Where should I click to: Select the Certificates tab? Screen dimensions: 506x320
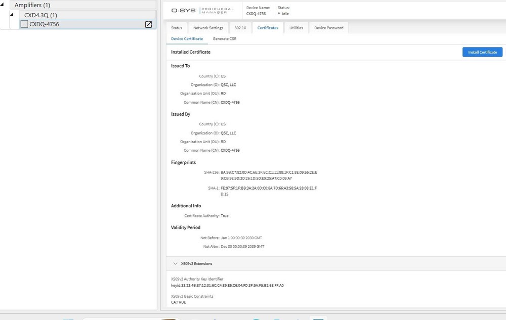268,28
